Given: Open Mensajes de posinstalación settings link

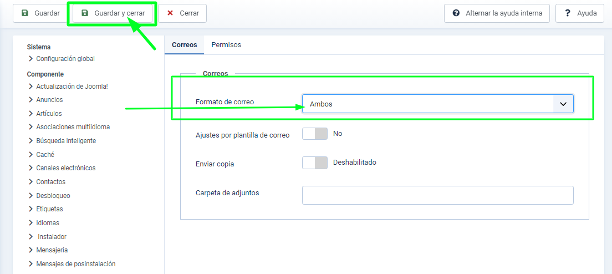Looking at the screenshot, I should pos(75,264).
